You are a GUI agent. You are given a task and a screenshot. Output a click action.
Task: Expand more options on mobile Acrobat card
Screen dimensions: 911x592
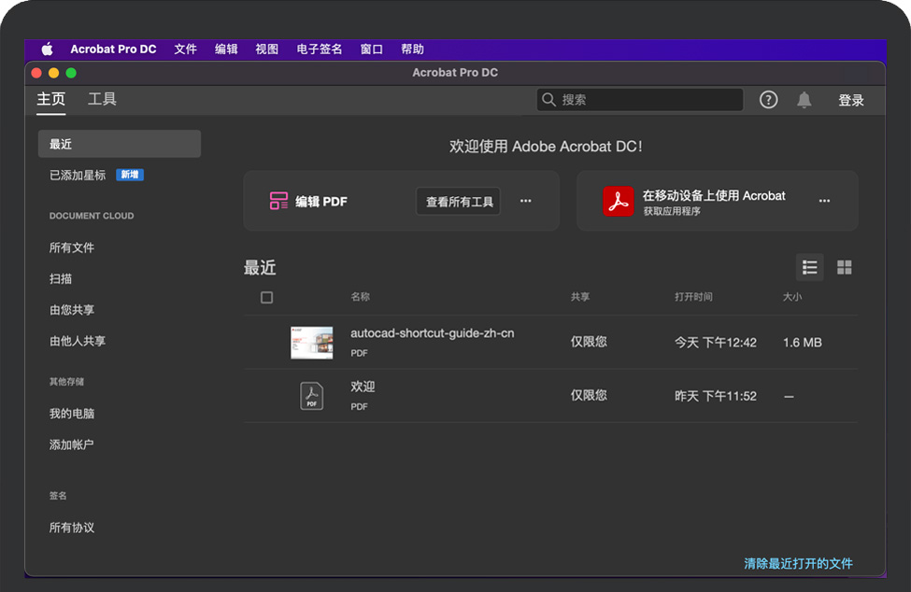point(824,201)
